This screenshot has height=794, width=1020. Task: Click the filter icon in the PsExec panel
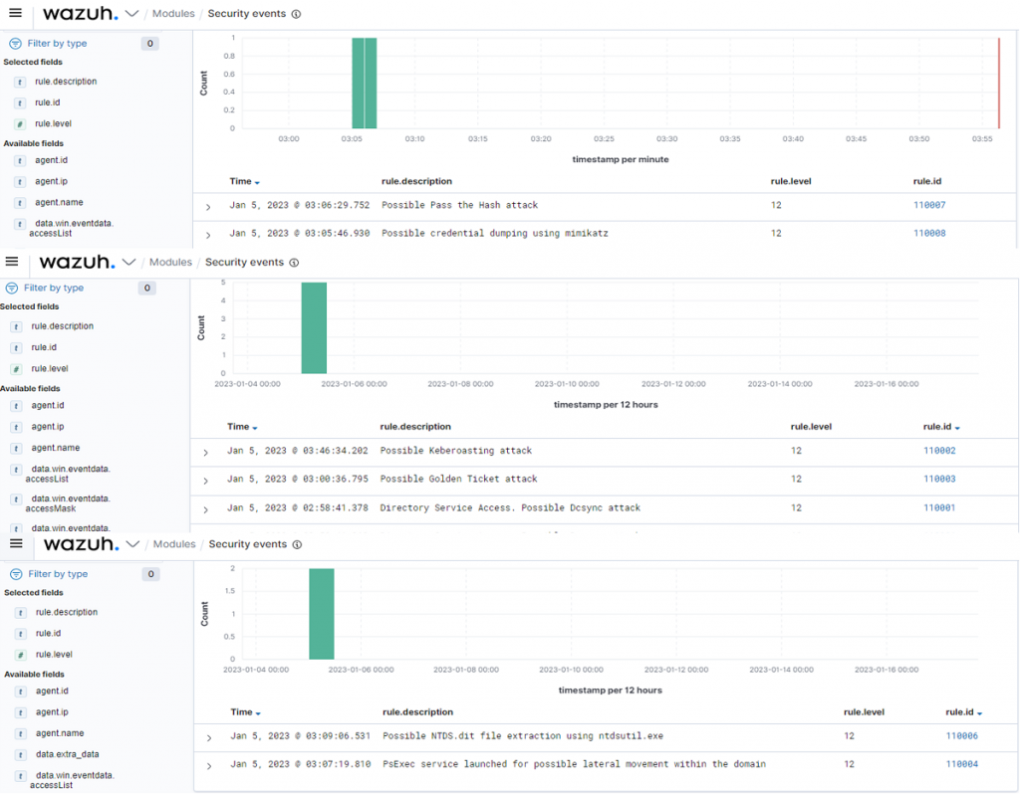pyautogui.click(x=16, y=574)
